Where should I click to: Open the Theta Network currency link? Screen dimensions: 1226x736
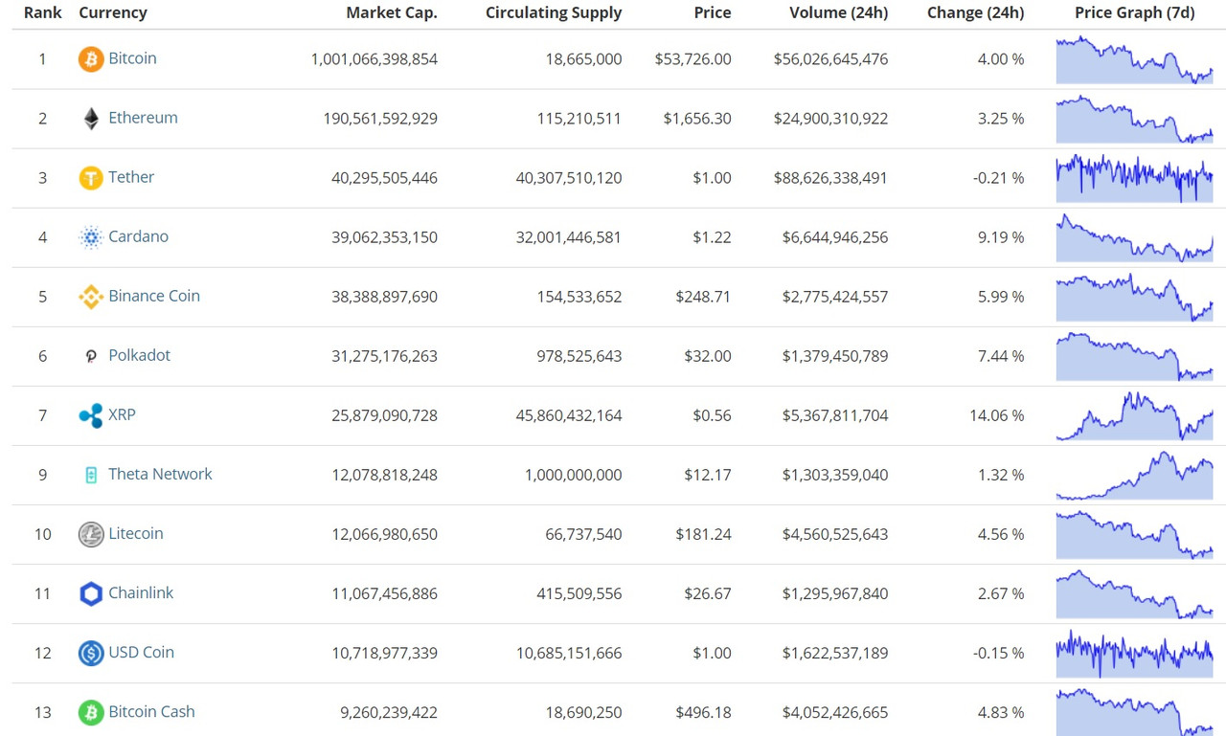(160, 474)
